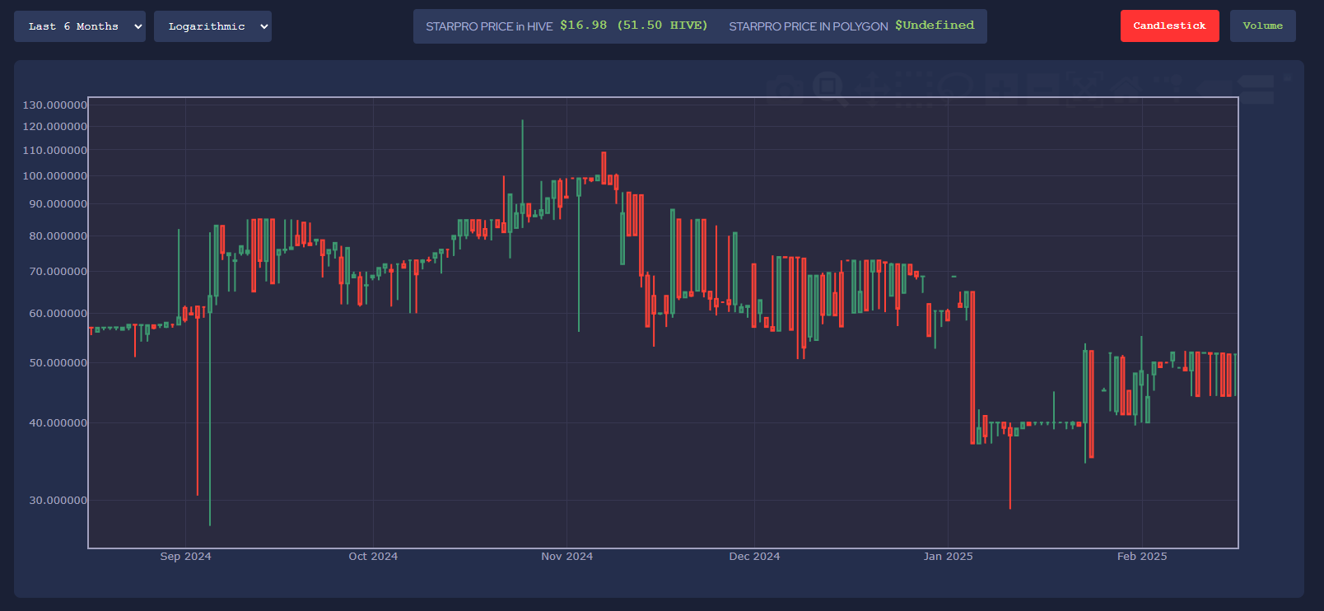Click the Feb 2025 x-axis label

(x=1142, y=557)
